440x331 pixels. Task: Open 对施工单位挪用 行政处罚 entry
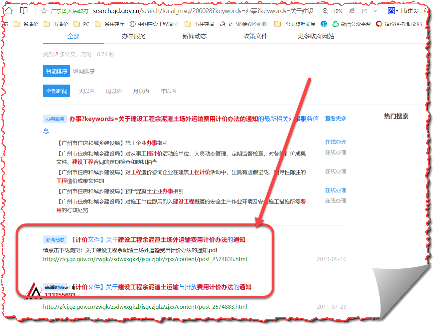(x=181, y=206)
